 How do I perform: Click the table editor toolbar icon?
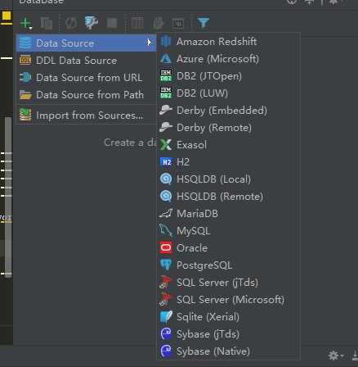137,23
